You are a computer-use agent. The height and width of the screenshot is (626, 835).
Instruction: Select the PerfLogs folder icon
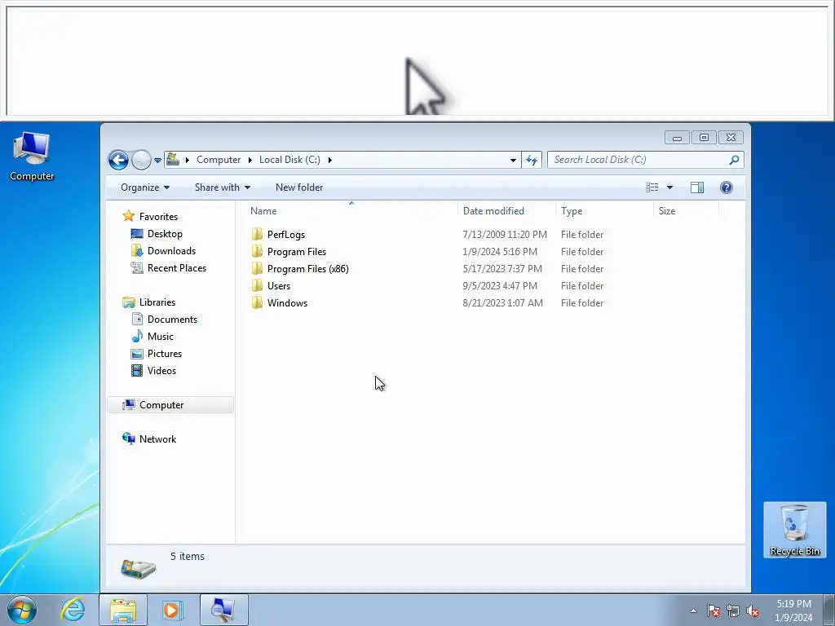257,234
